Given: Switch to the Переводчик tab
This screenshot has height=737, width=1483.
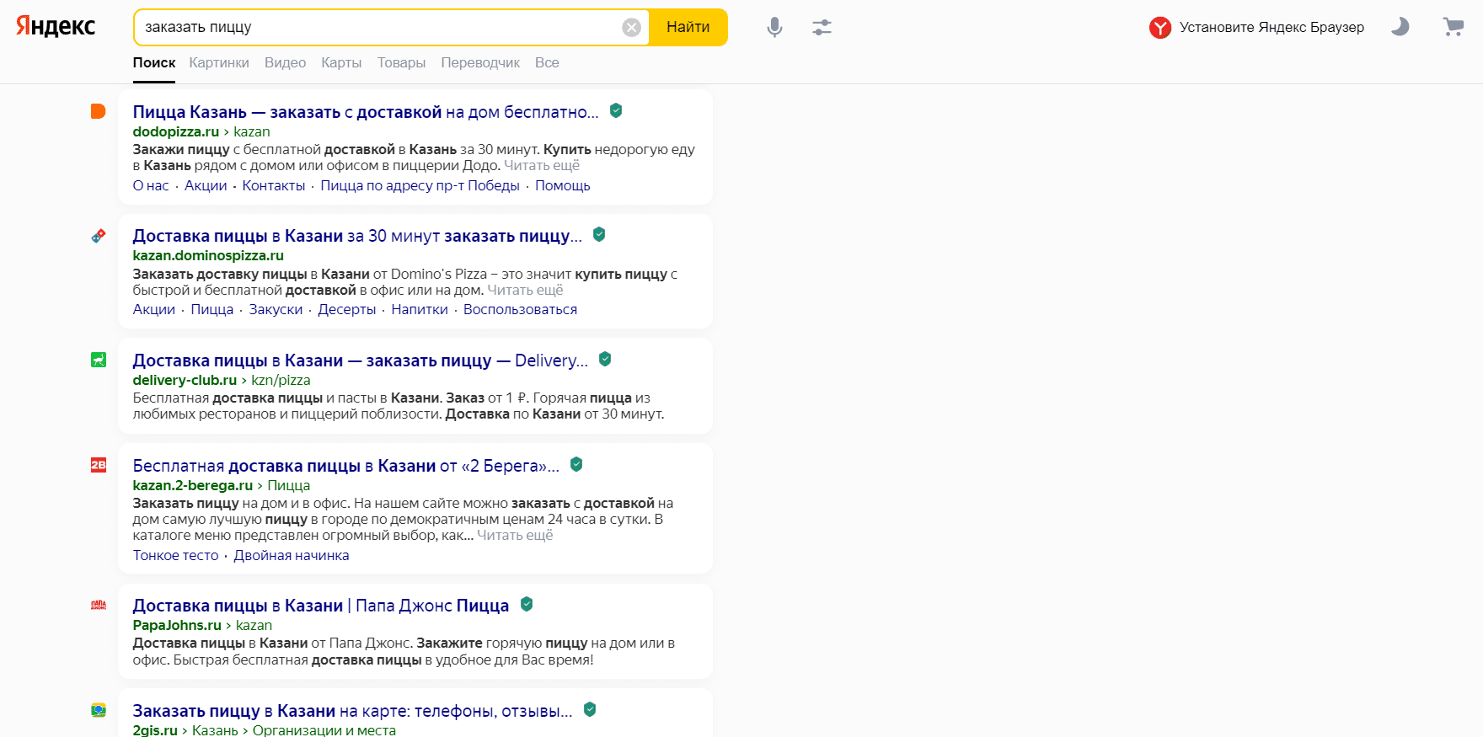Looking at the screenshot, I should 480,62.
